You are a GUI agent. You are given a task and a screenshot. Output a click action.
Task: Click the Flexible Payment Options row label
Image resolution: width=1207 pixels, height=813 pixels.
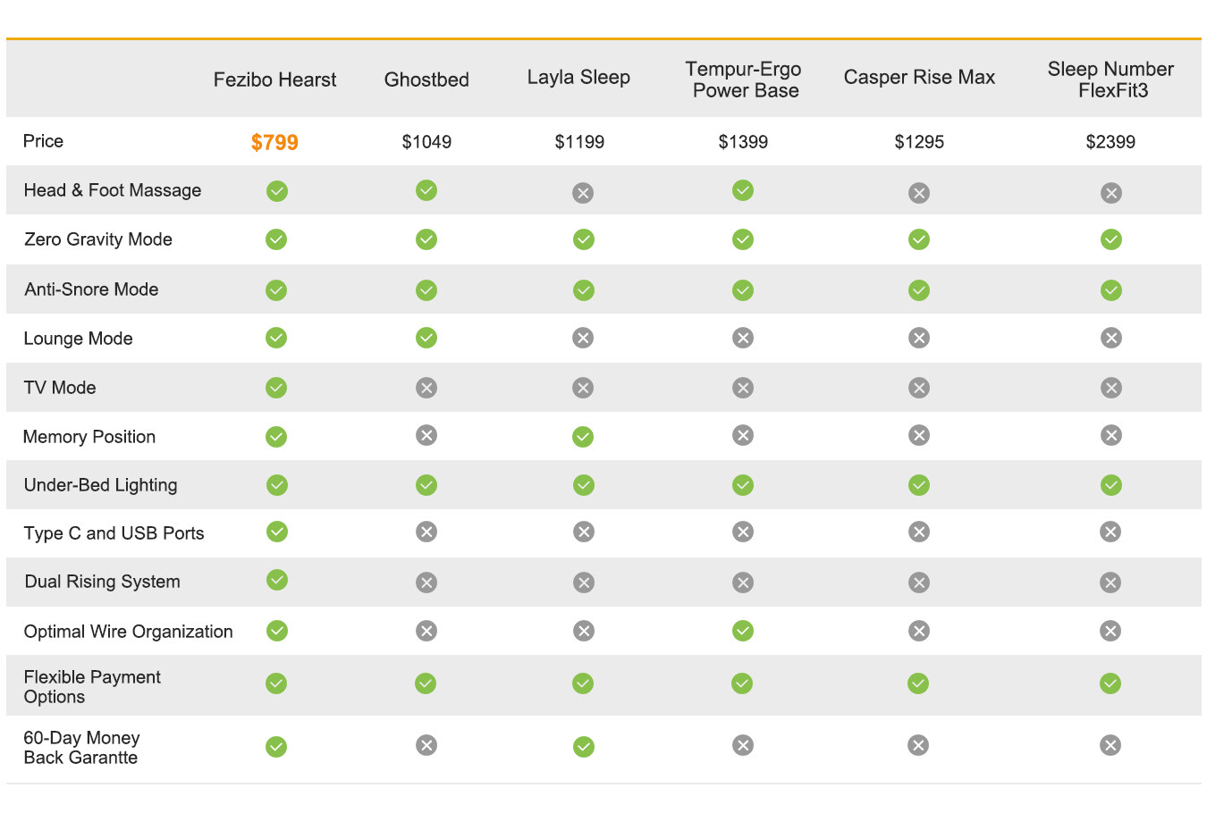click(x=92, y=687)
